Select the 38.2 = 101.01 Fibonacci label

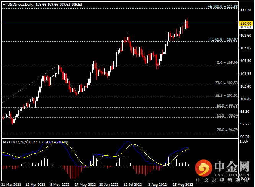click(226, 96)
